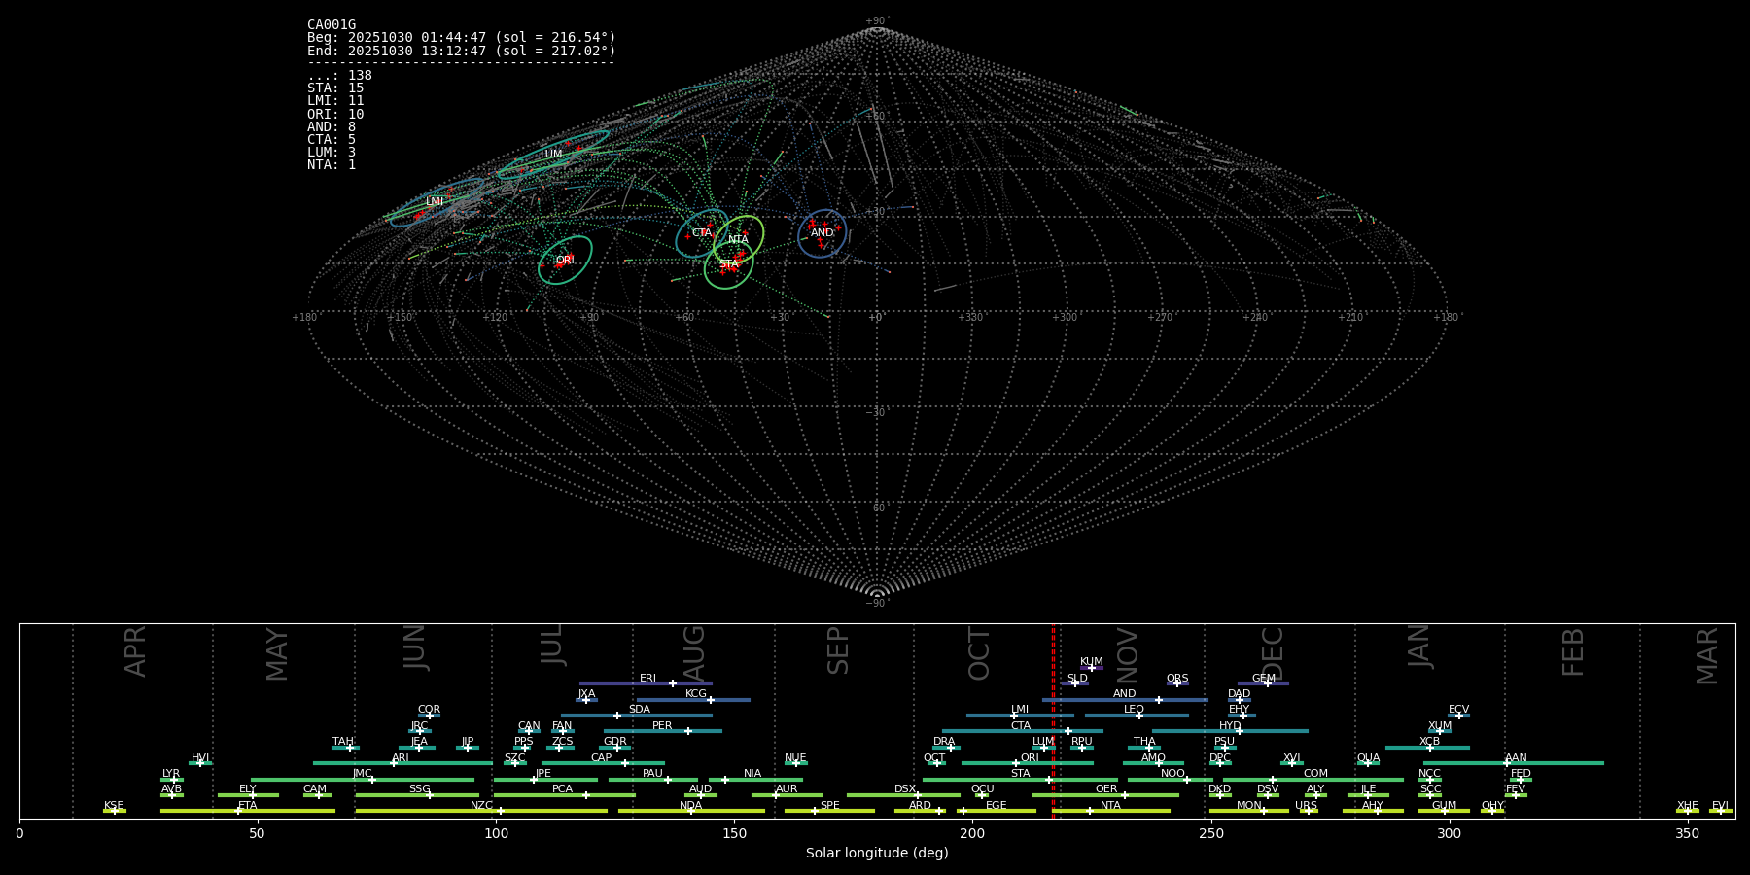Click the NTA radiant ellipse on the sky map

tap(739, 239)
